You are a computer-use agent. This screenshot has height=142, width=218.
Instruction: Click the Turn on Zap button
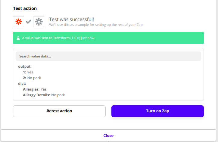[157, 111]
